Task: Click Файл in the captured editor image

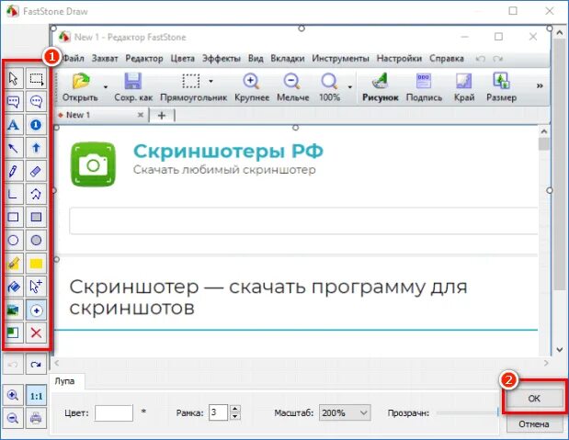Action: pyautogui.click(x=74, y=58)
